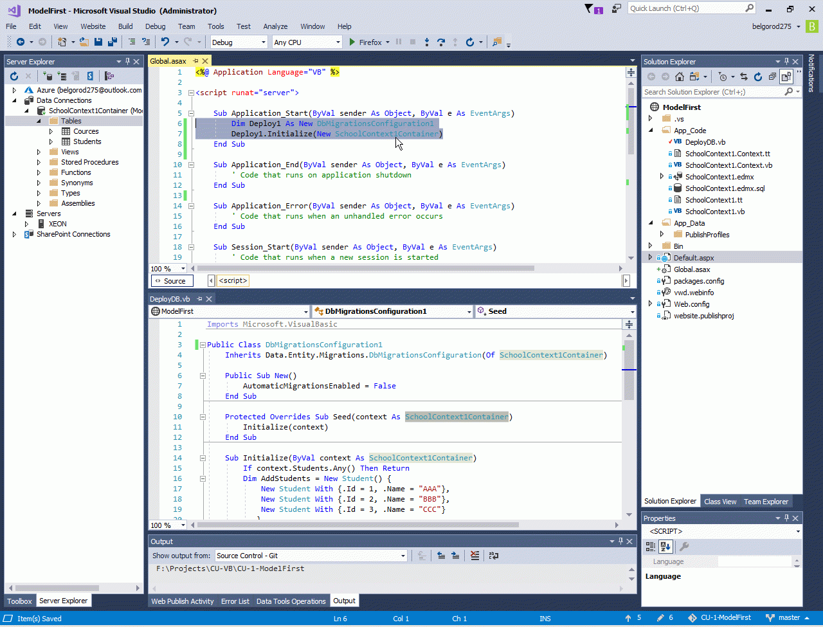Click the Undo arrow in the toolbar
This screenshot has height=627, width=823.
click(x=165, y=42)
